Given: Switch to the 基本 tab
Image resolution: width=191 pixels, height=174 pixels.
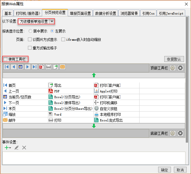Looking at the screenshot, I should tap(8, 13).
